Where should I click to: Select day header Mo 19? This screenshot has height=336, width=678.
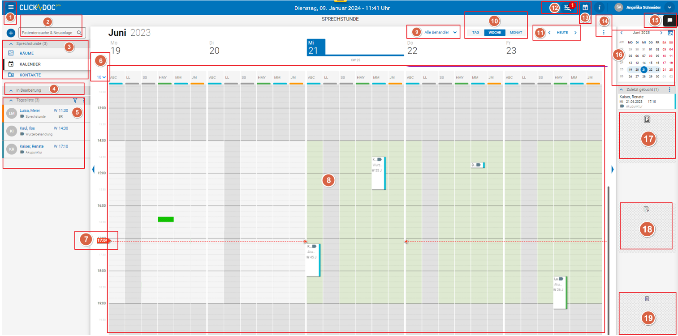pos(116,47)
